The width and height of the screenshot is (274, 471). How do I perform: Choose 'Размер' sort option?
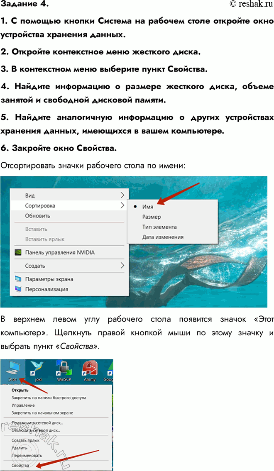[152, 217]
